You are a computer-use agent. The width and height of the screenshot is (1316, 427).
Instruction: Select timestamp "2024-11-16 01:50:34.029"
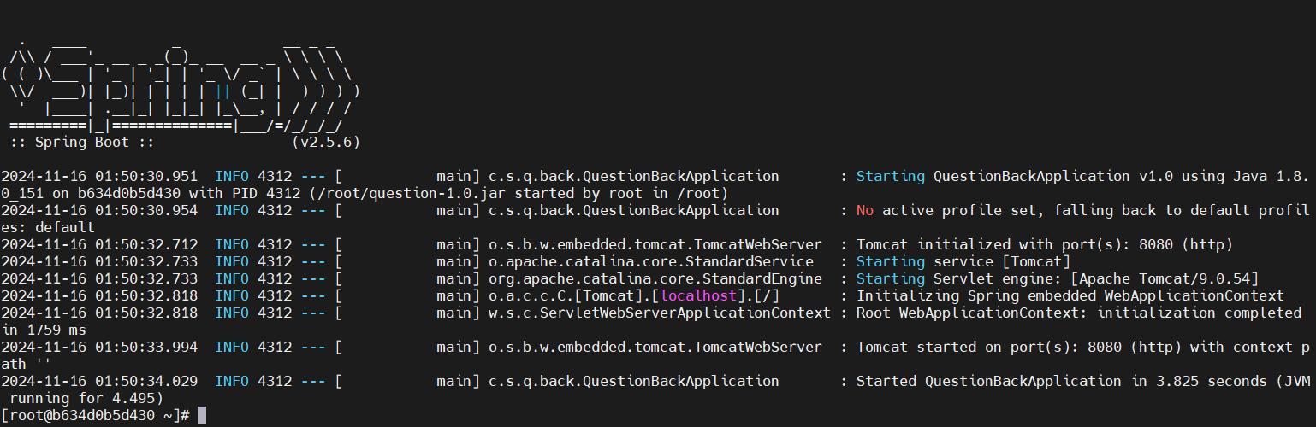[x=99, y=382]
